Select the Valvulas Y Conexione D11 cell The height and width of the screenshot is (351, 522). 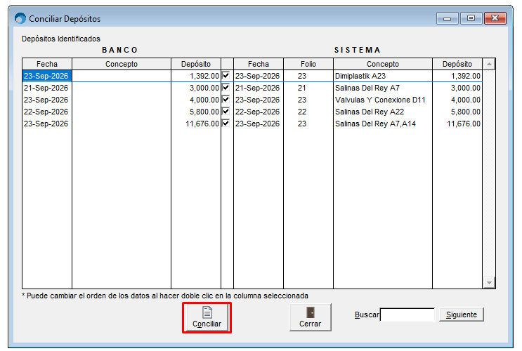coord(383,100)
